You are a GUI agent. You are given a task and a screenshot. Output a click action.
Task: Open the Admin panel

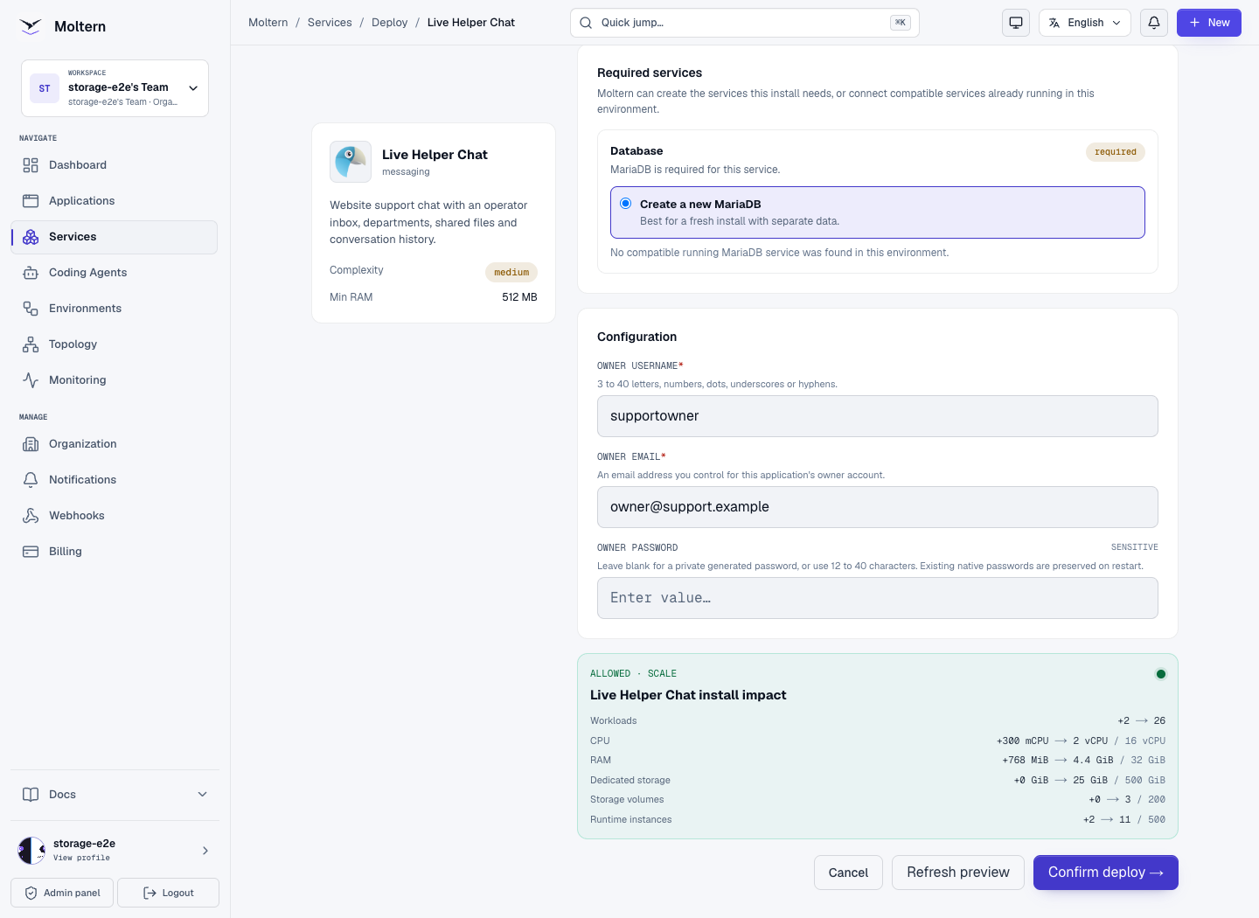pyautogui.click(x=62, y=893)
